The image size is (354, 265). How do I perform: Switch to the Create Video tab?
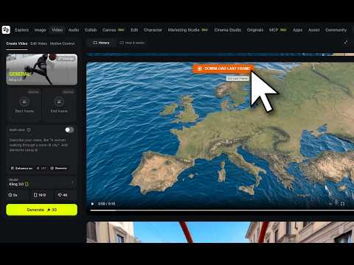17,43
